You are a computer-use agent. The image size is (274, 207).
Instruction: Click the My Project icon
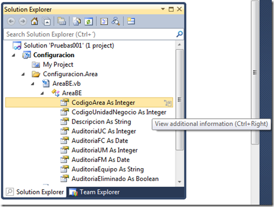tap(36, 65)
